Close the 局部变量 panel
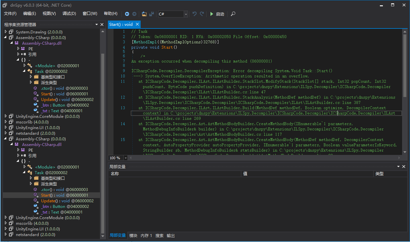The image size is (410, 242). click(x=404, y=167)
